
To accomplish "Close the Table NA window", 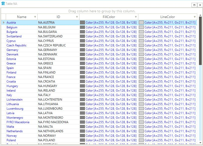I will (x=200, y=5).
